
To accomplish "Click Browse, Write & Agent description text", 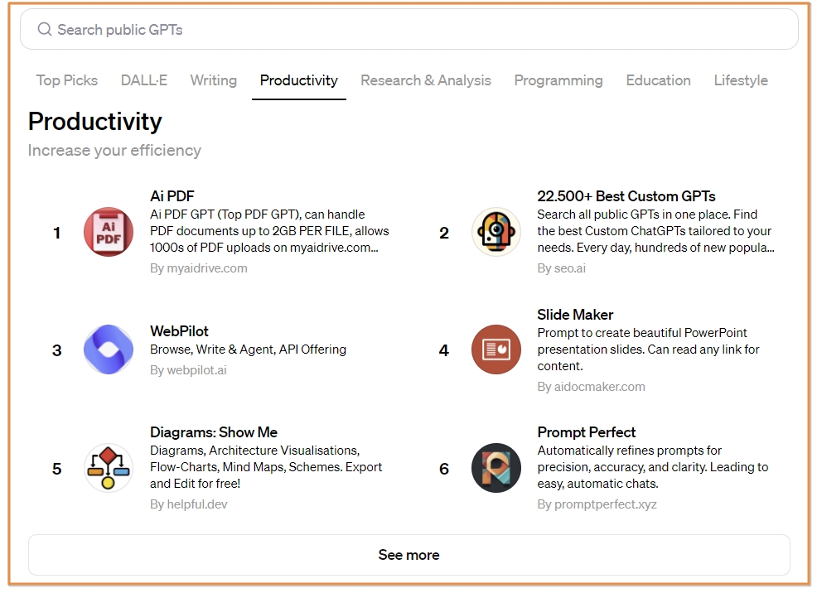I will tap(248, 350).
